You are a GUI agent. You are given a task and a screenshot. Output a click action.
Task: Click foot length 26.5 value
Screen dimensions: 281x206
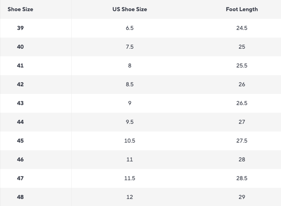(242, 103)
